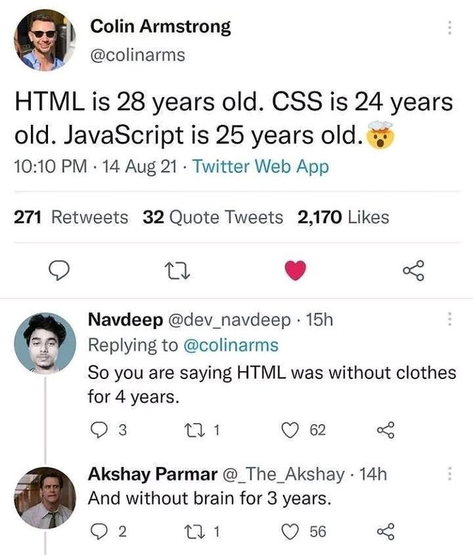Retweet Colin Armstrong's main tweet
Screen dimensions: 473x555
[177, 273]
